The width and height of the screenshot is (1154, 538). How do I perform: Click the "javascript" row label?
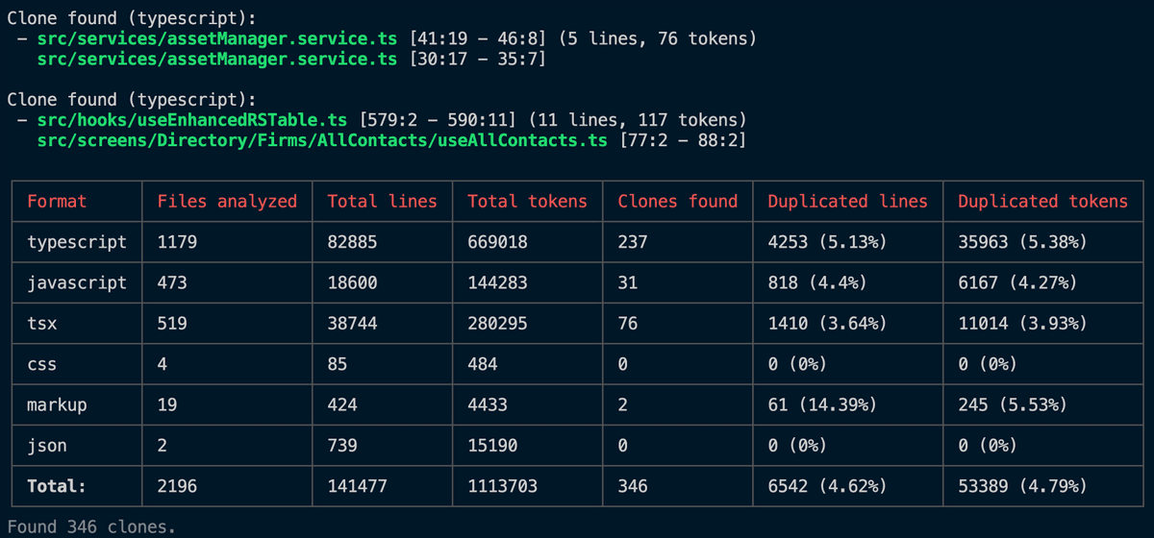[77, 283]
